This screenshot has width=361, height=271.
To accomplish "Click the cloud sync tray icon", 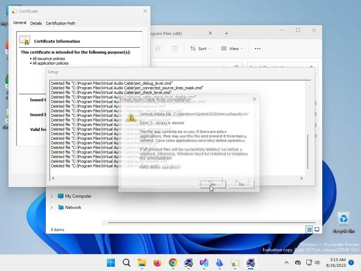I will tap(298, 263).
